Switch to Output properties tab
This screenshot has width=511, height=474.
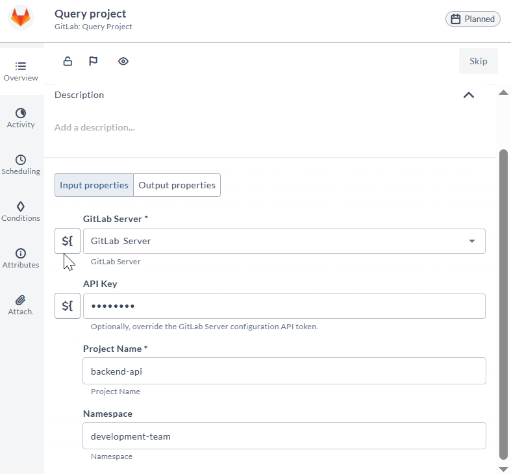pyautogui.click(x=177, y=185)
